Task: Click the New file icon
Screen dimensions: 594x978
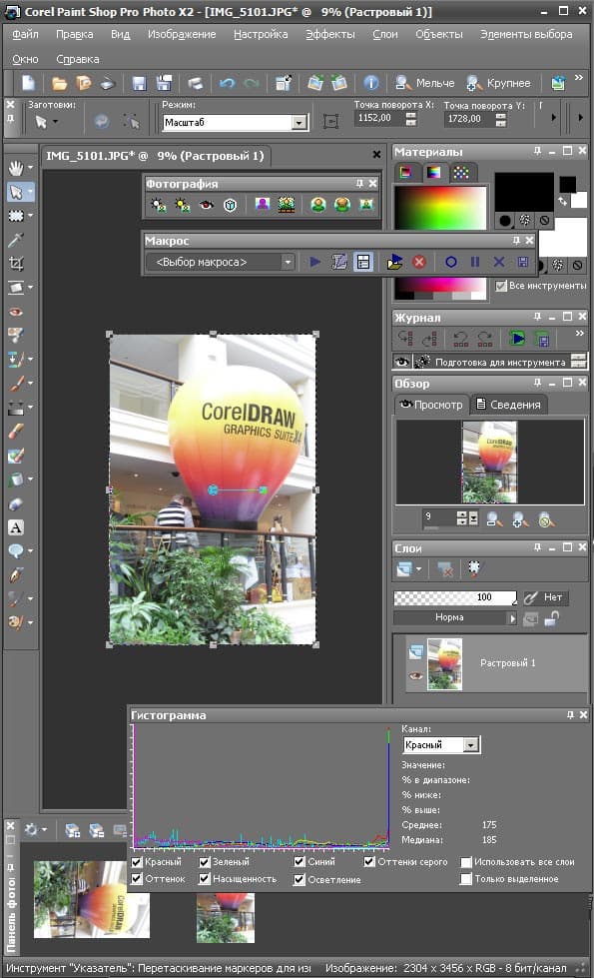Action: point(28,83)
